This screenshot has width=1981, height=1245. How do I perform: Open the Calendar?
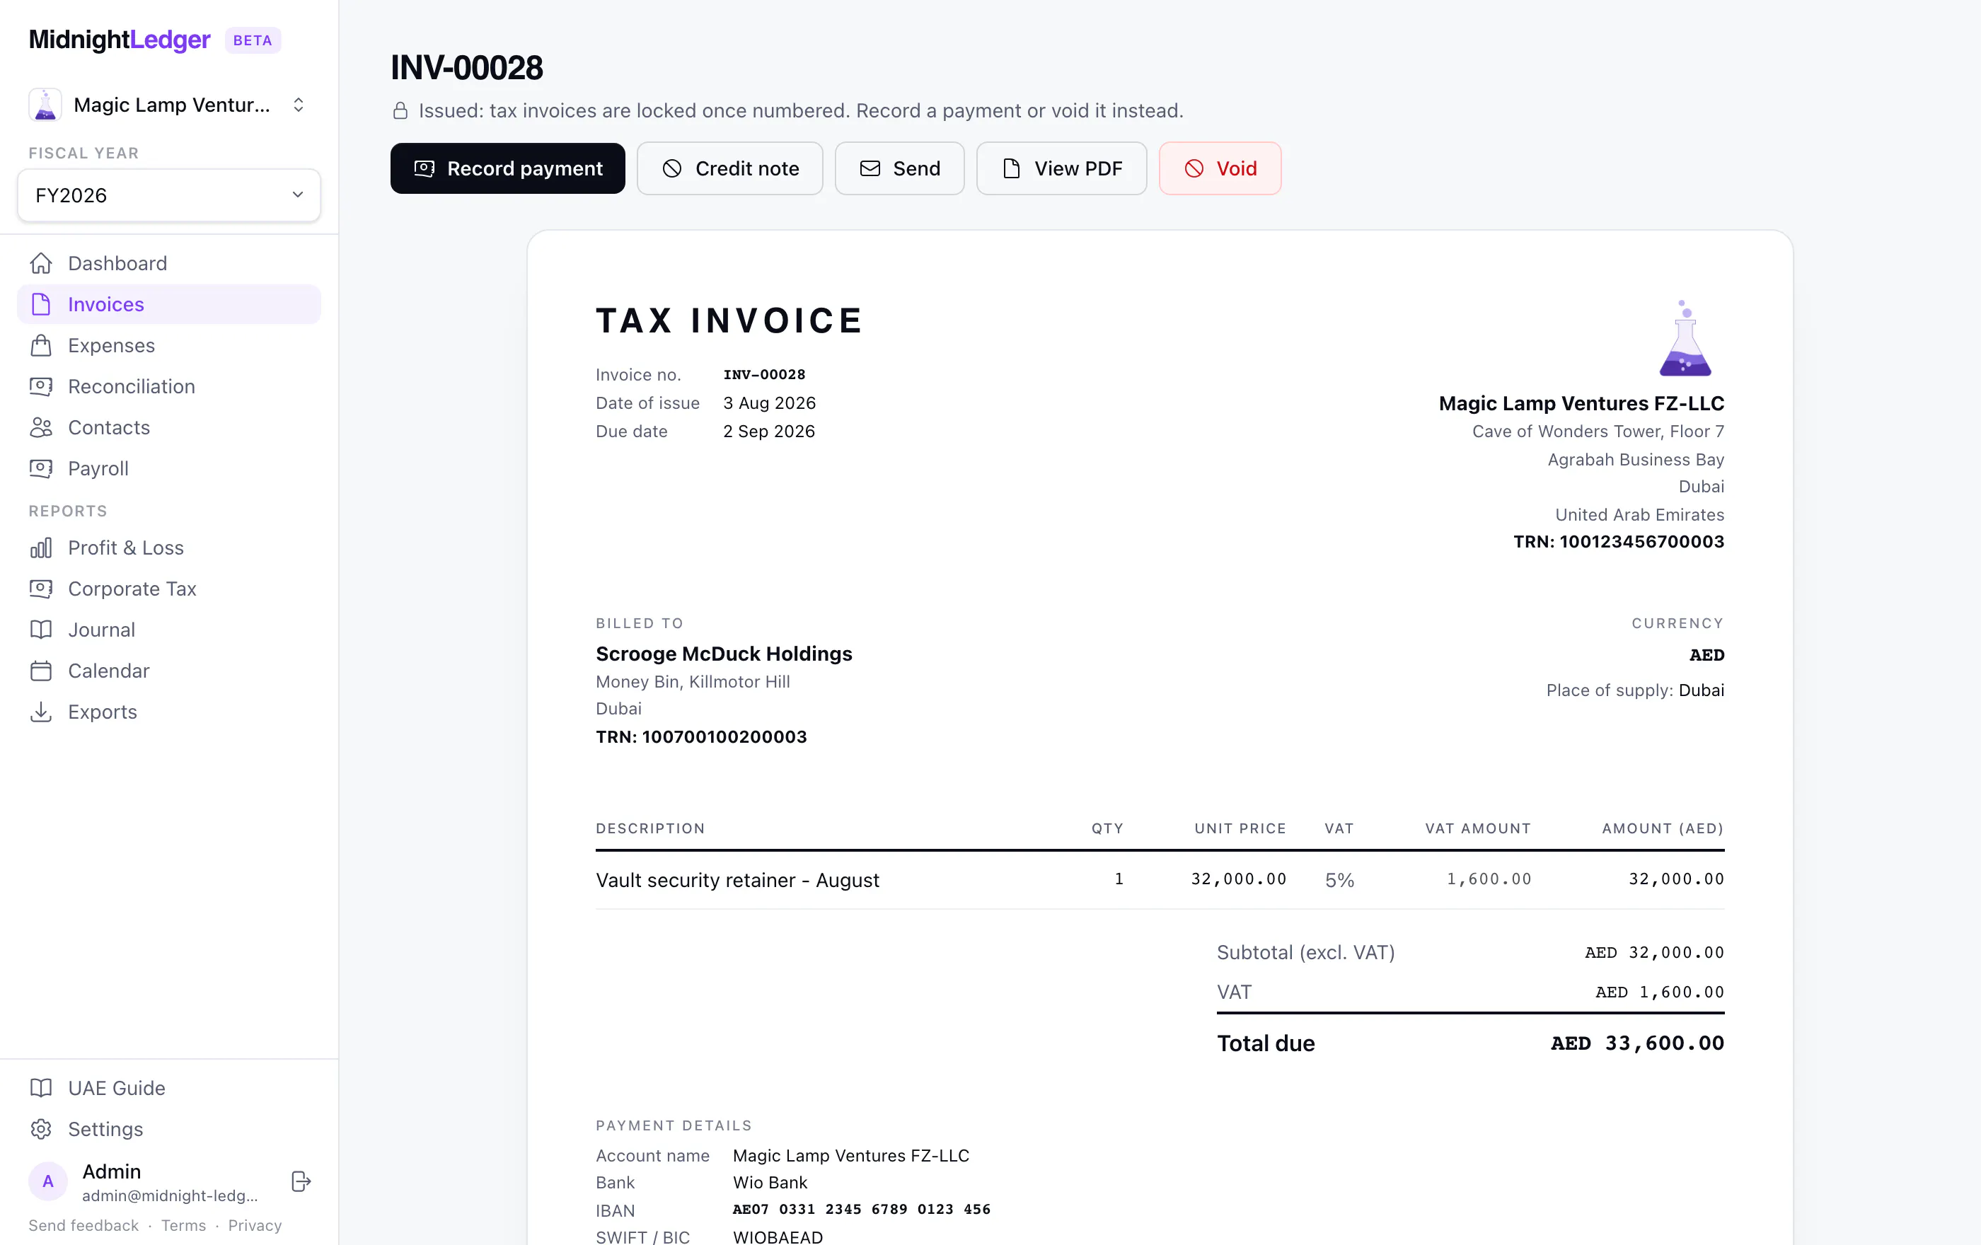(x=168, y=671)
